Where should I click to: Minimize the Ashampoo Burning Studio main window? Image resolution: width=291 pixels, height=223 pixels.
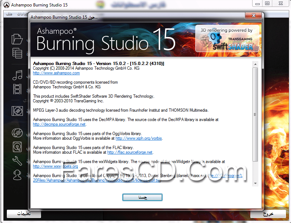pyautogui.click(x=258, y=4)
